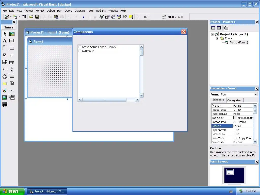The image size is (260, 195).
Task: Select the PictureBox tool
Action: 12,34
